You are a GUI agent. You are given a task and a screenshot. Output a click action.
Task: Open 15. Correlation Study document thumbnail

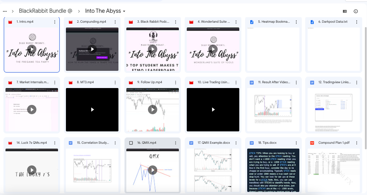pyautogui.click(x=92, y=170)
